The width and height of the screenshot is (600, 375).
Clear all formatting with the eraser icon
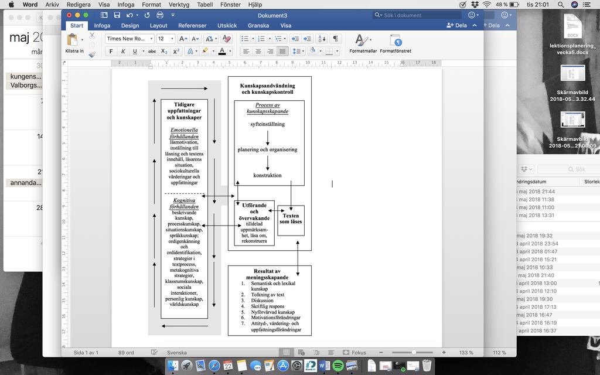click(x=226, y=39)
